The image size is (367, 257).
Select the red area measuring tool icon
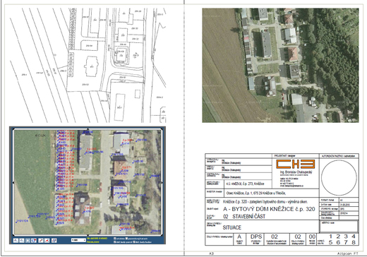pos(47,241)
